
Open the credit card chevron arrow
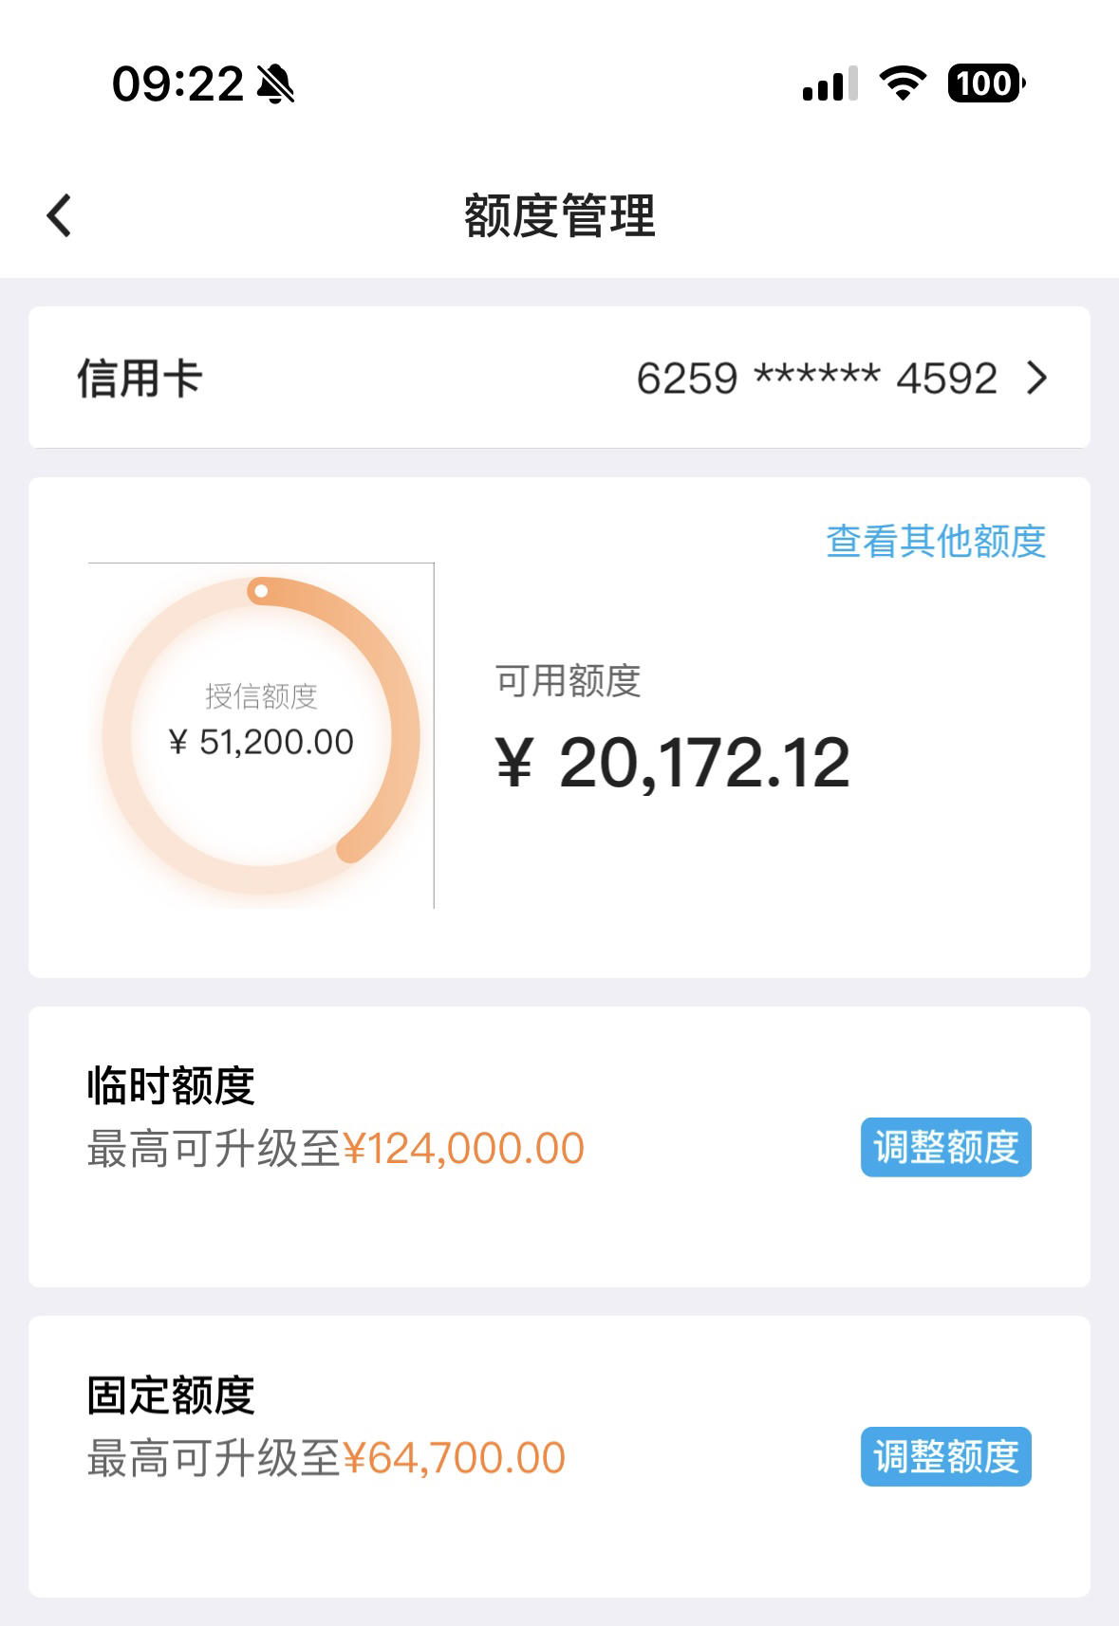coord(1037,379)
